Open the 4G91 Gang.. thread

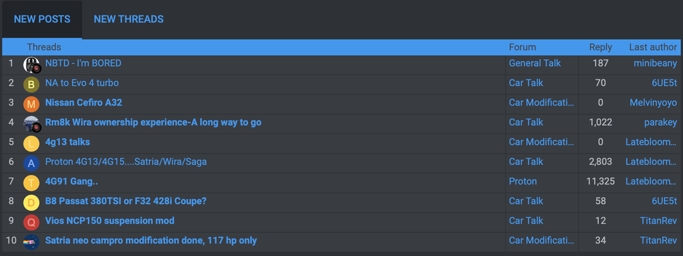pyautogui.click(x=71, y=181)
